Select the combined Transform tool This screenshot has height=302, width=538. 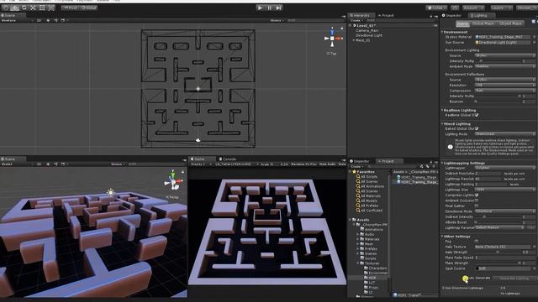click(x=50, y=8)
